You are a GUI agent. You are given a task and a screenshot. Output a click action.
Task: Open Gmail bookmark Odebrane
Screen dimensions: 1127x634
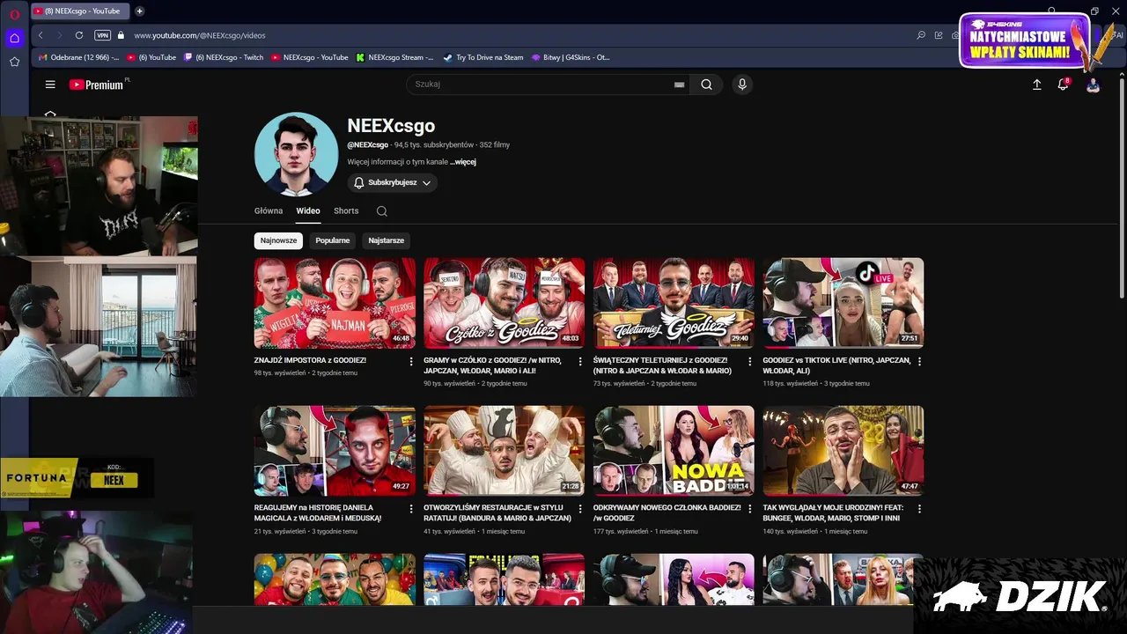(78, 57)
